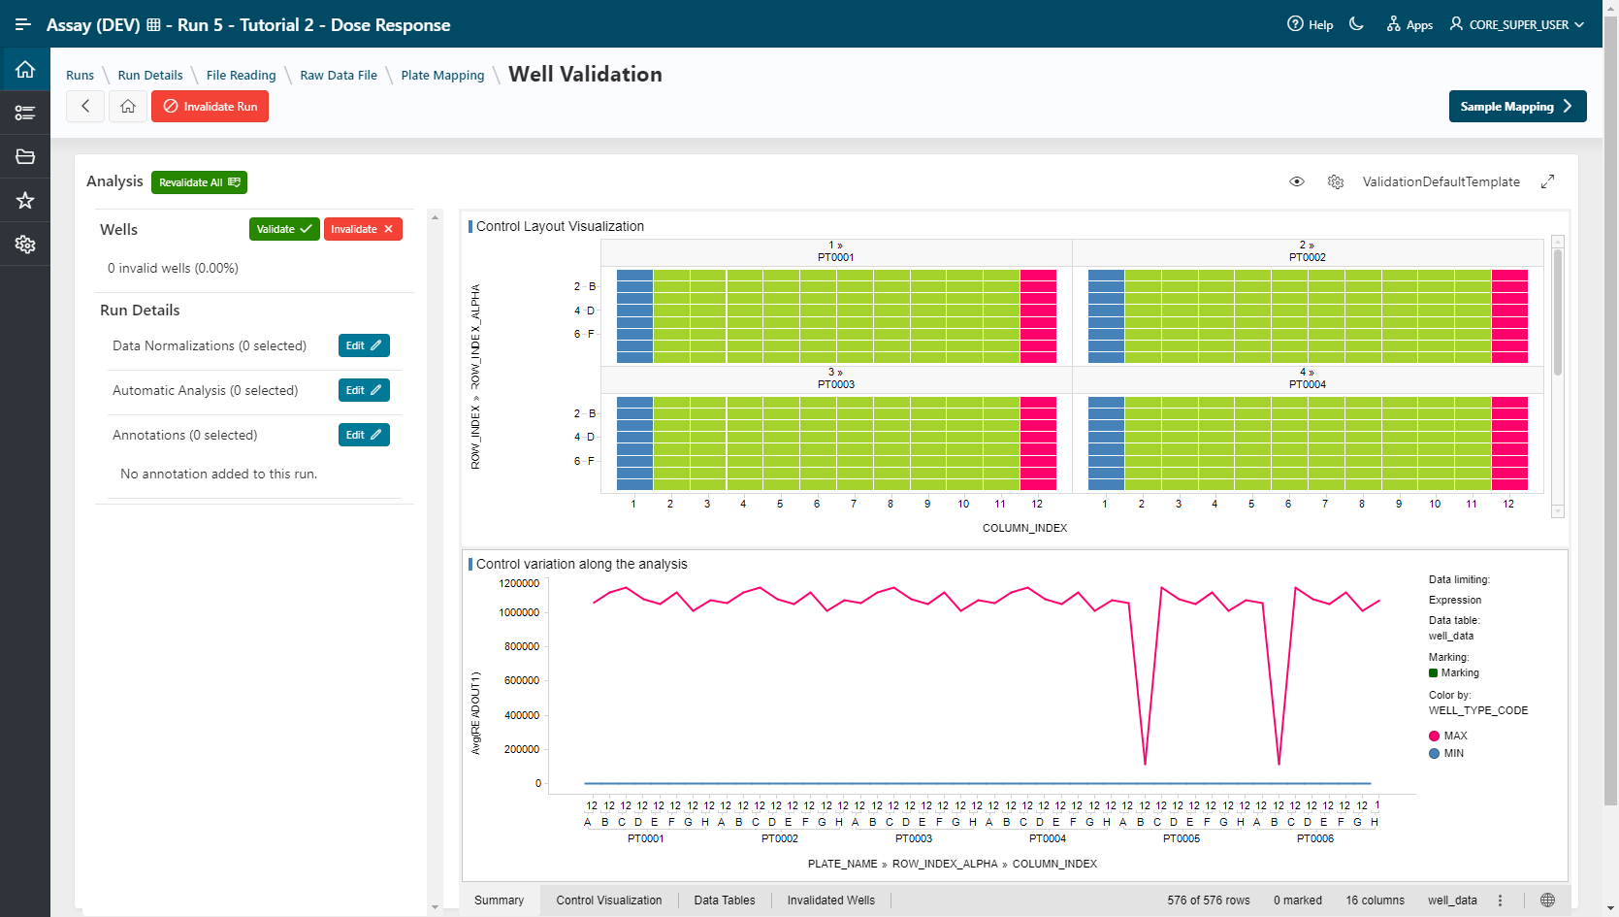Viewport: 1619px width, 917px height.
Task: Toggle dark mode moon icon
Action: pos(1356,24)
